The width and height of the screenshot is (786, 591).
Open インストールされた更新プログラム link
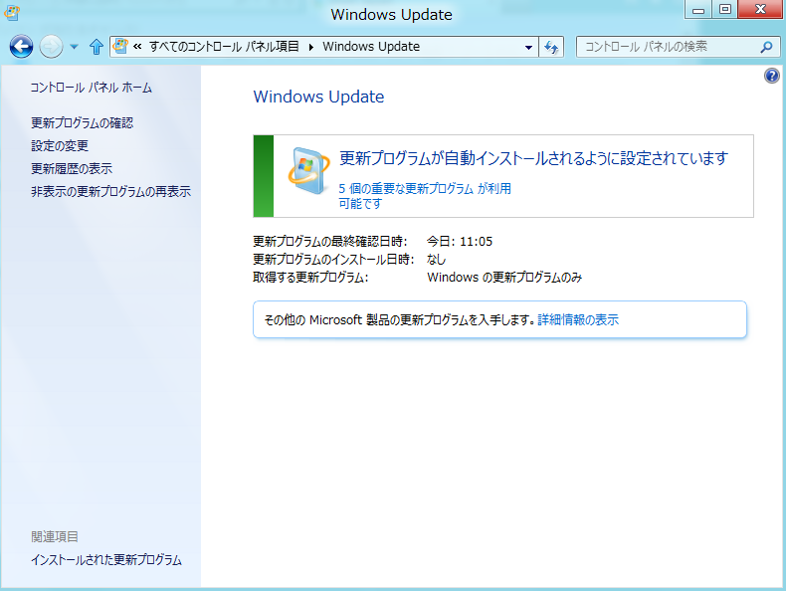pyautogui.click(x=106, y=559)
